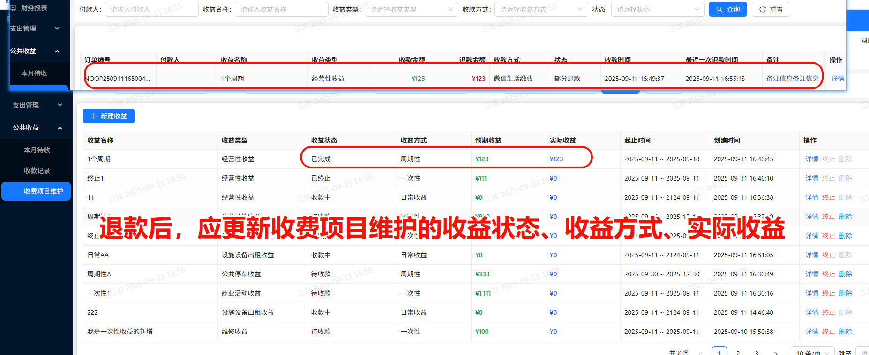Expand the 状态 filter dropdown
The image size is (869, 355).
[658, 9]
